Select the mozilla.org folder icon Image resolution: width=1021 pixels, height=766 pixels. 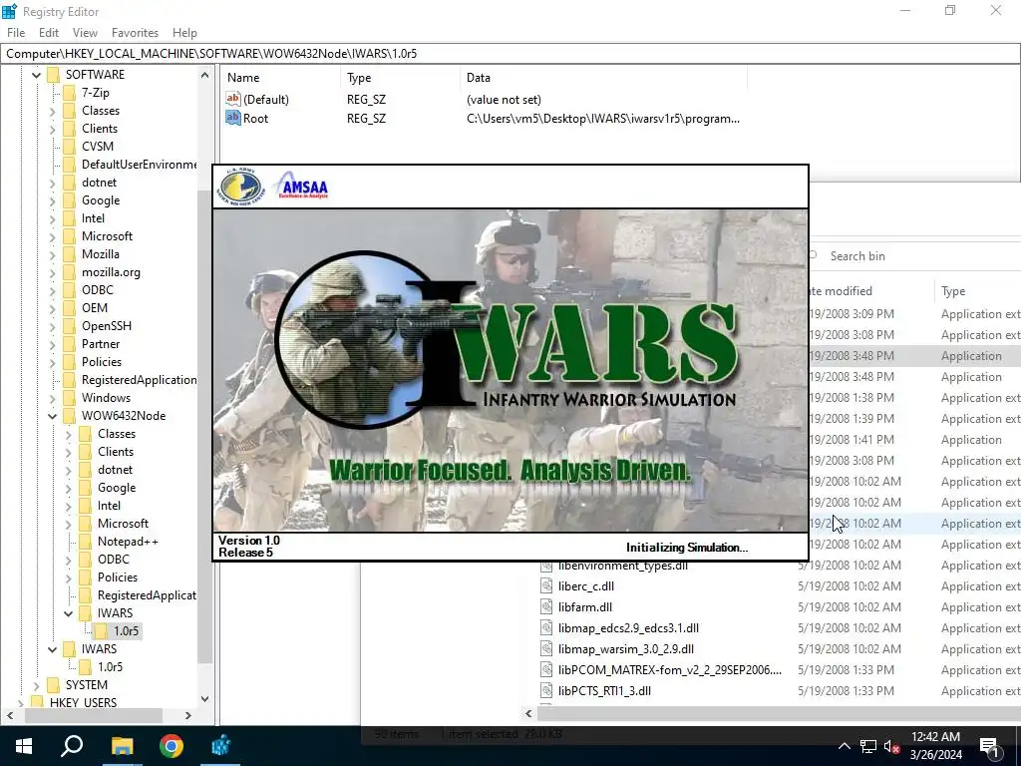69,272
